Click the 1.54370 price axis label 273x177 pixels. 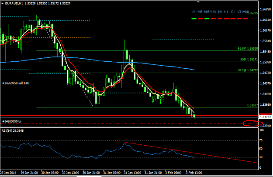265,83
